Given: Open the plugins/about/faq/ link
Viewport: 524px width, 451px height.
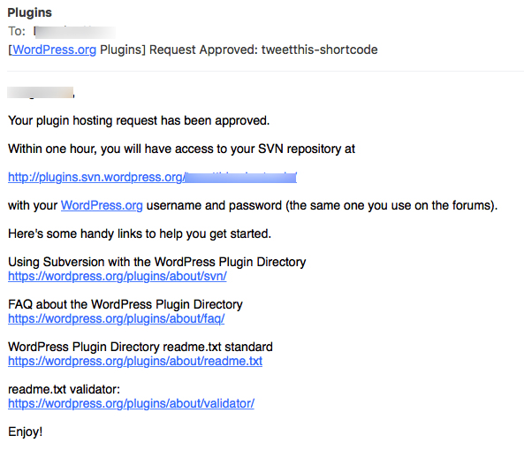Looking at the screenshot, I should coord(117,318).
